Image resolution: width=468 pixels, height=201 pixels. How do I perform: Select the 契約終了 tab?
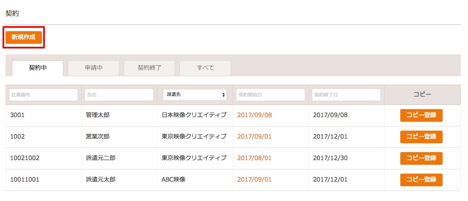pos(149,68)
